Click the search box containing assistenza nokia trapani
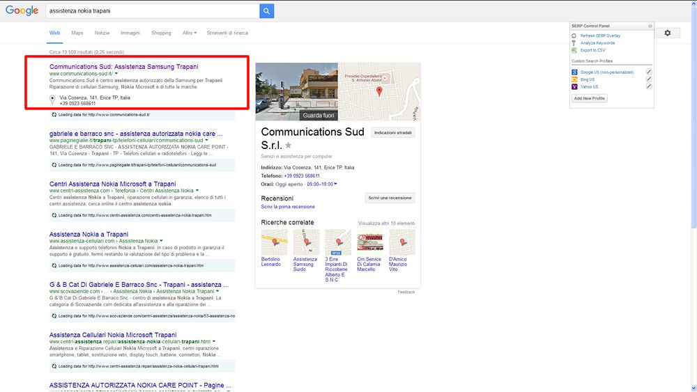697x392 pixels. (x=153, y=11)
